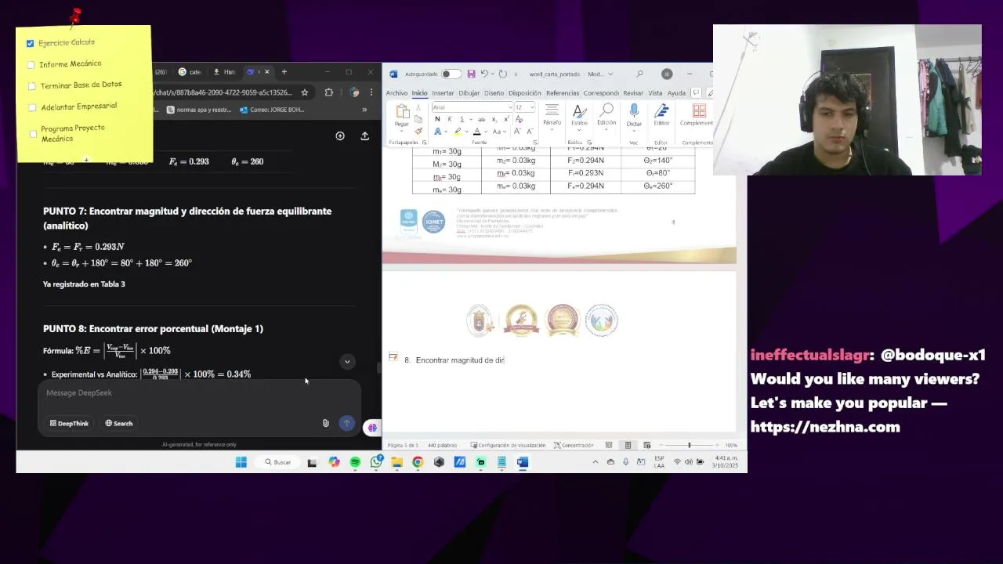Click the DeepSeek new chat icon
The width and height of the screenshot is (1003, 564).
[340, 136]
